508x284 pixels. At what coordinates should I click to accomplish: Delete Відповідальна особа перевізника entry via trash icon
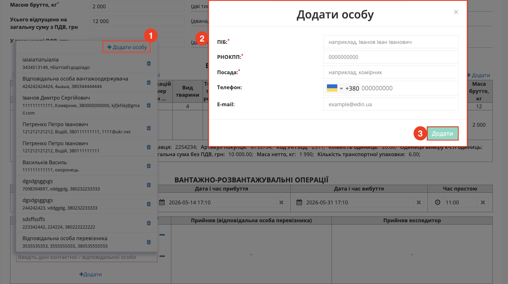coord(149,242)
